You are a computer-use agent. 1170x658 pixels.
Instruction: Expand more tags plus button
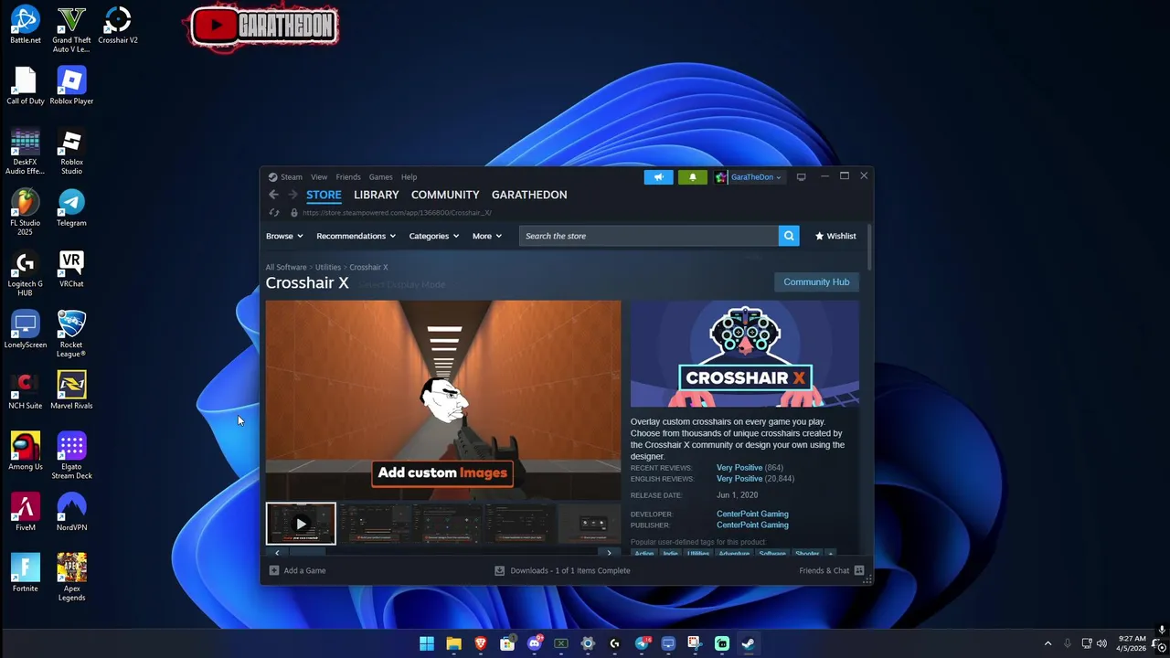coord(830,554)
